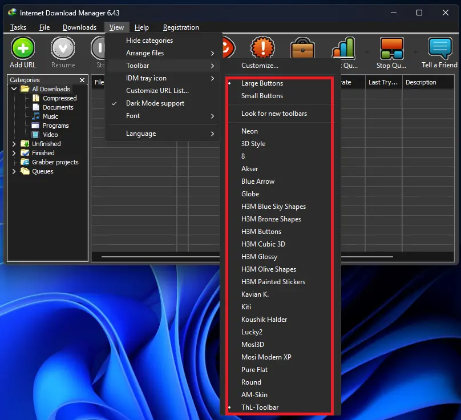
Task: Open the dropdown arrow beside Stop Queue
Action: [415, 52]
